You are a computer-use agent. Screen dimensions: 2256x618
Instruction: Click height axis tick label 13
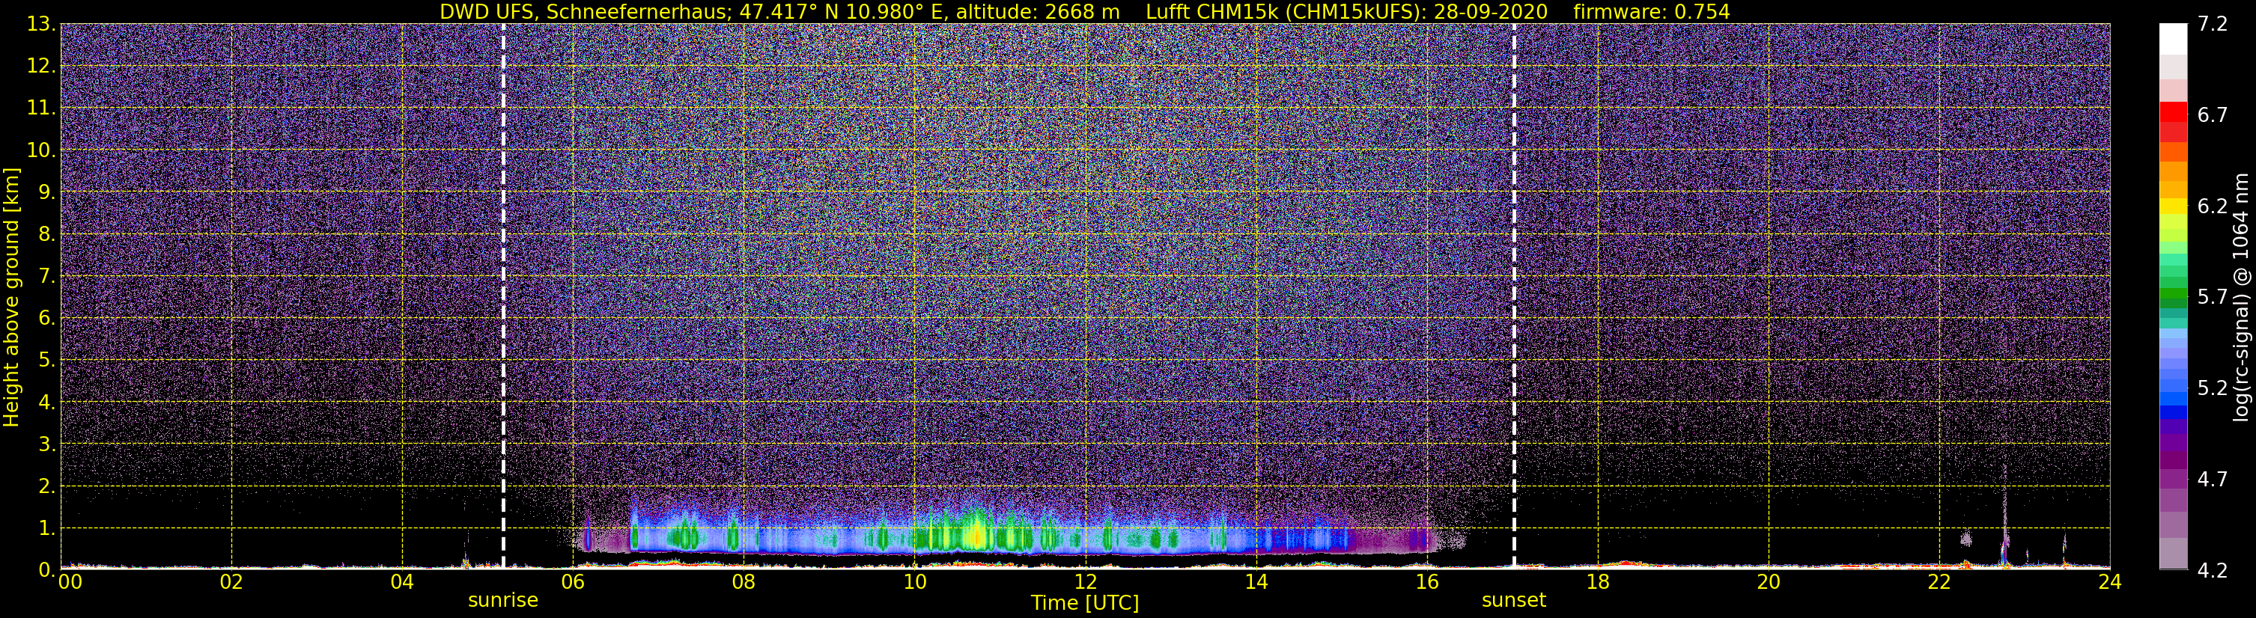click(x=42, y=24)
